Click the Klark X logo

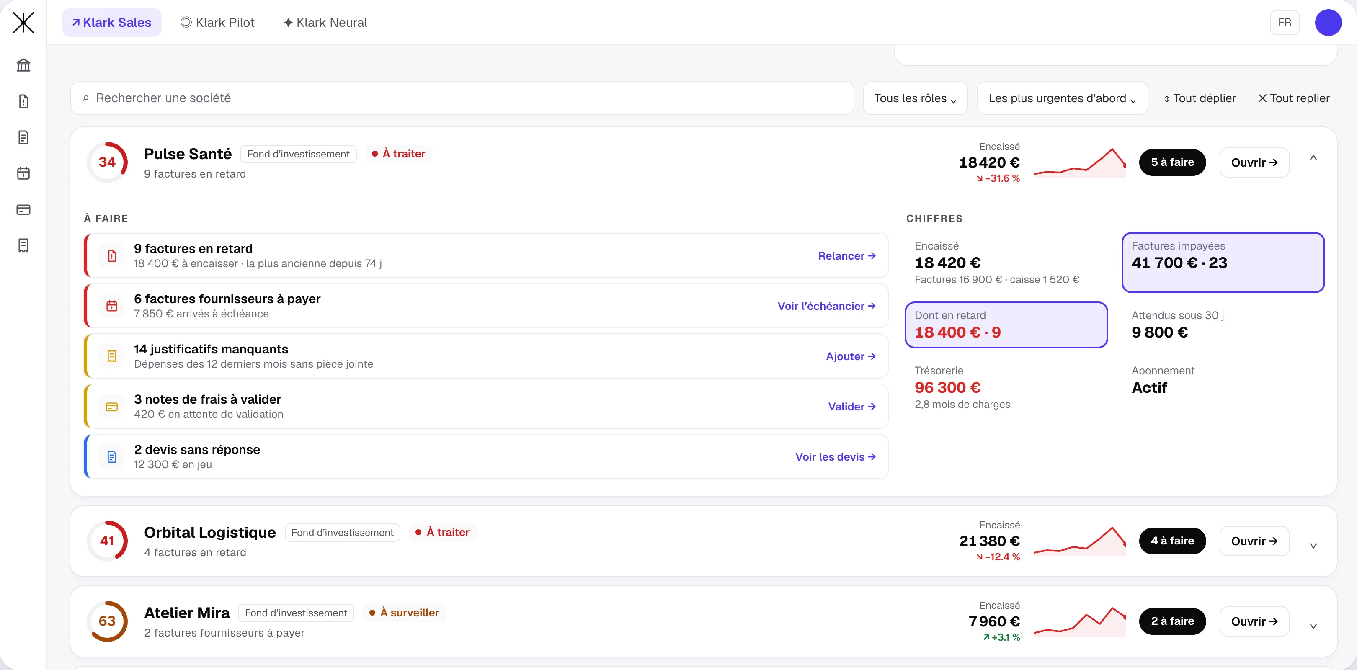[23, 23]
